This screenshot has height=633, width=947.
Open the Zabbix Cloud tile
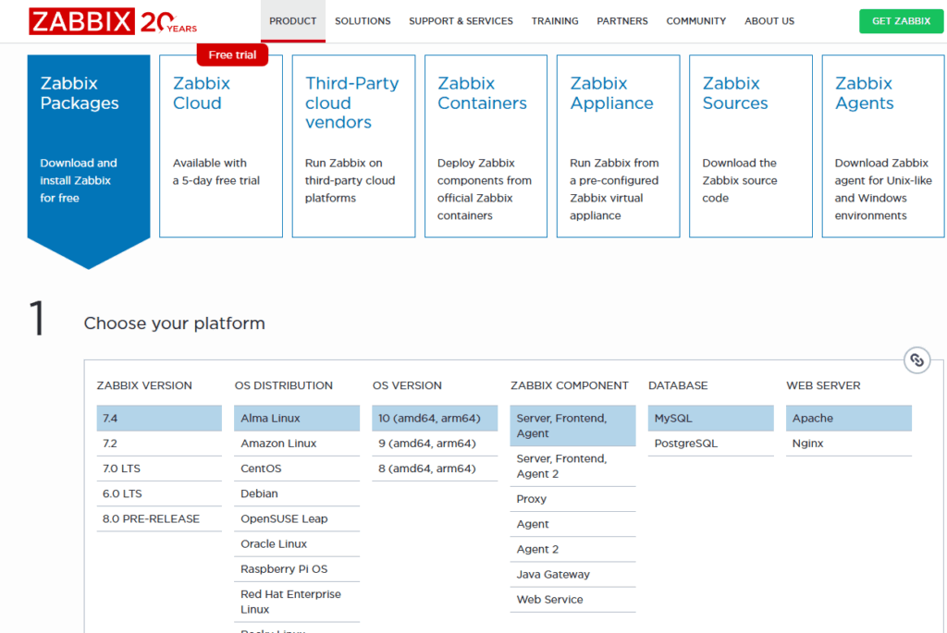[221, 146]
